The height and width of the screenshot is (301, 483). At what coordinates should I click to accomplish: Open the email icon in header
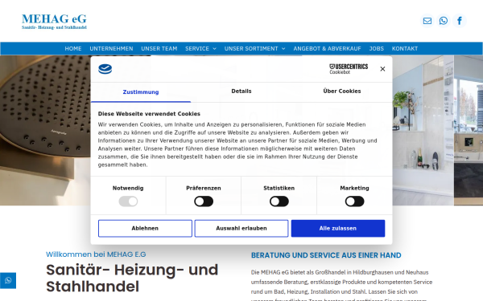click(427, 21)
